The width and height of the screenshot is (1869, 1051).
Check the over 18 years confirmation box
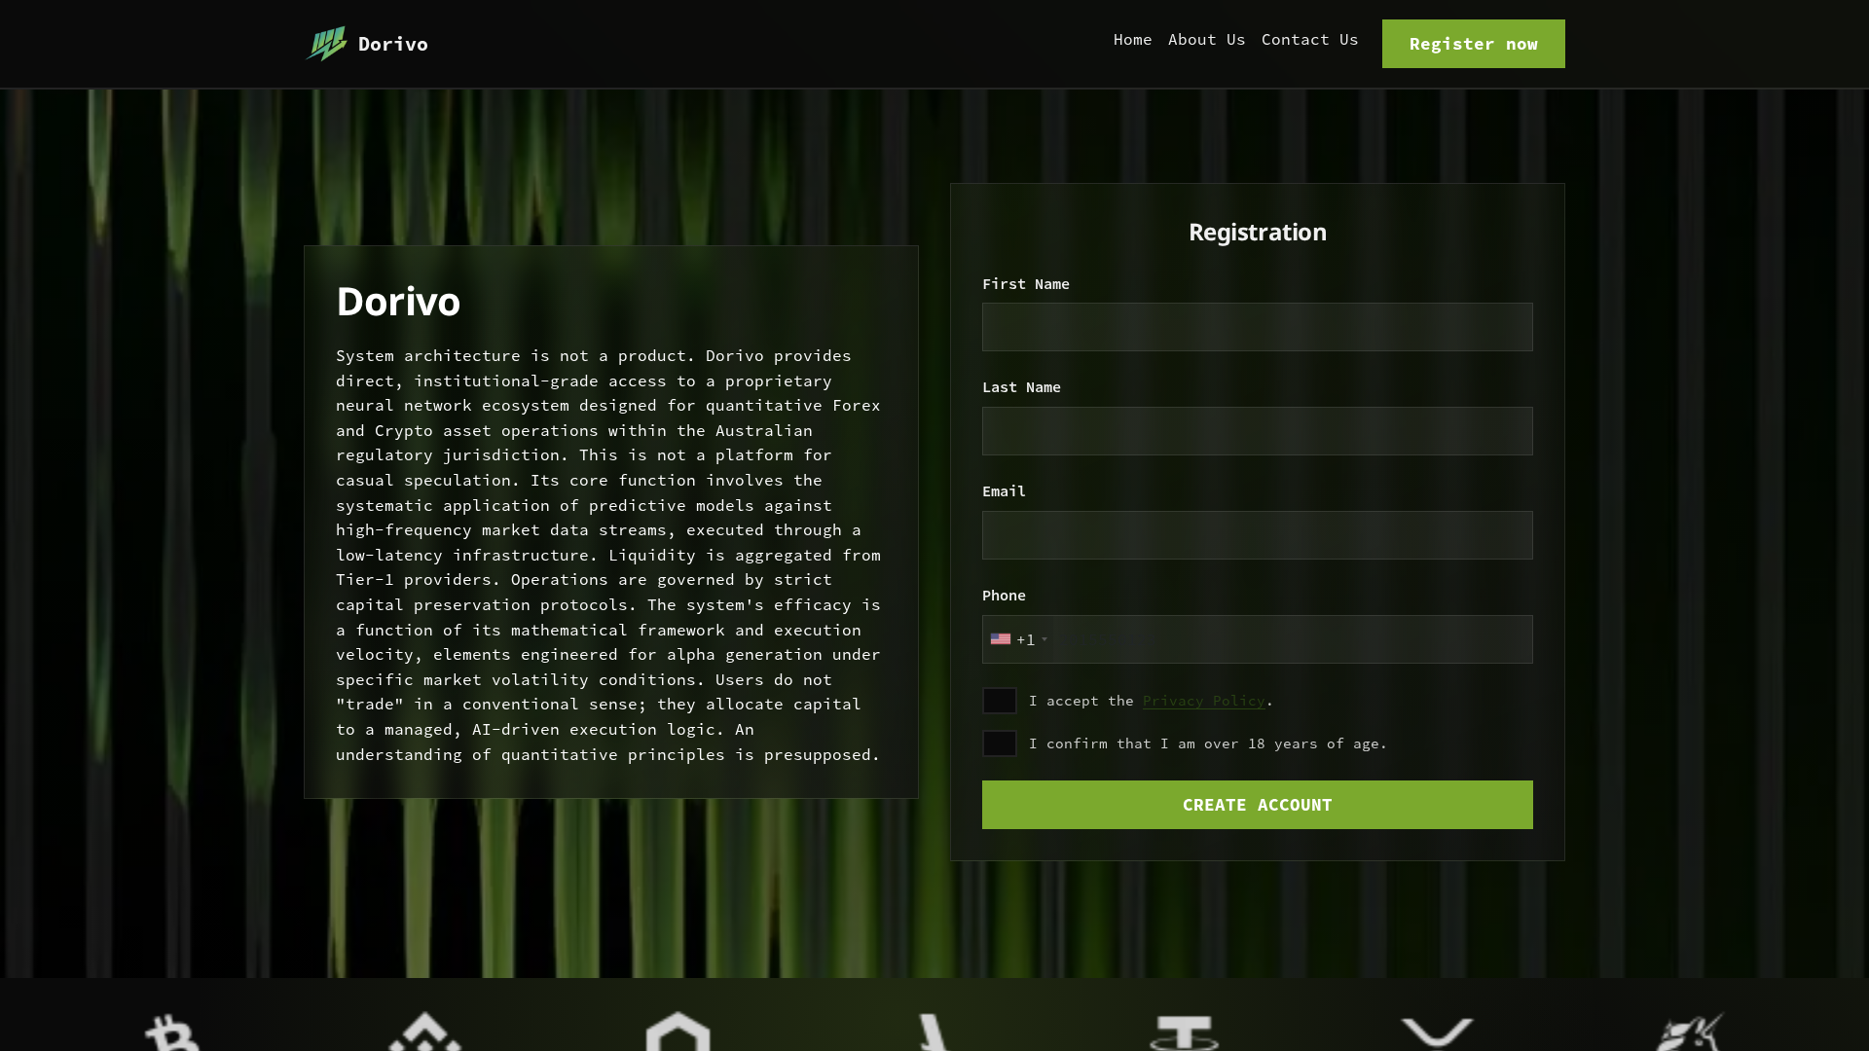tap(1000, 743)
